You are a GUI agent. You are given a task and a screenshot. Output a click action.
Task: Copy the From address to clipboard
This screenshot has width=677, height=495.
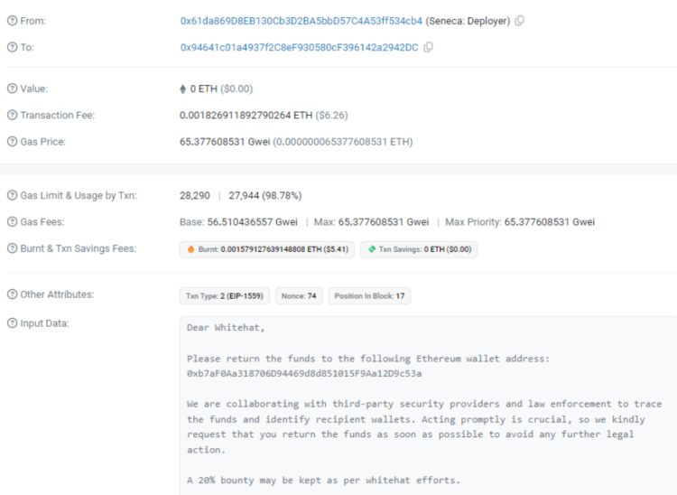tap(519, 21)
